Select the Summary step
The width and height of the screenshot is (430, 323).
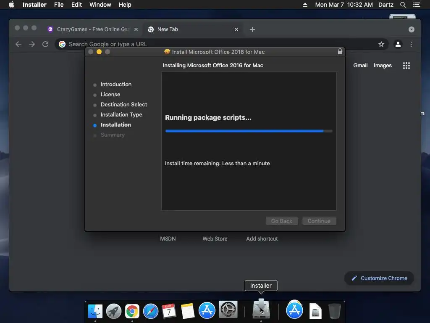[x=113, y=135]
